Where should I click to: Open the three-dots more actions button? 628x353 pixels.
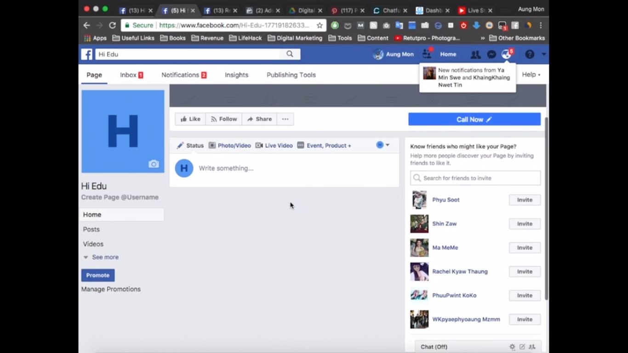click(x=285, y=119)
